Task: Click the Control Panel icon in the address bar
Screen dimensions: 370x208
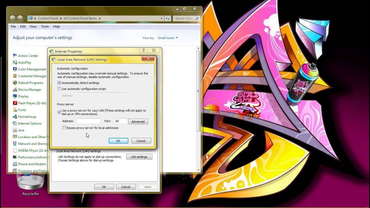Action: coord(30,18)
